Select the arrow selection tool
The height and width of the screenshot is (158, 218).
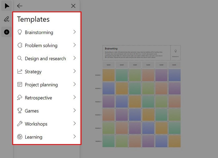7,6
